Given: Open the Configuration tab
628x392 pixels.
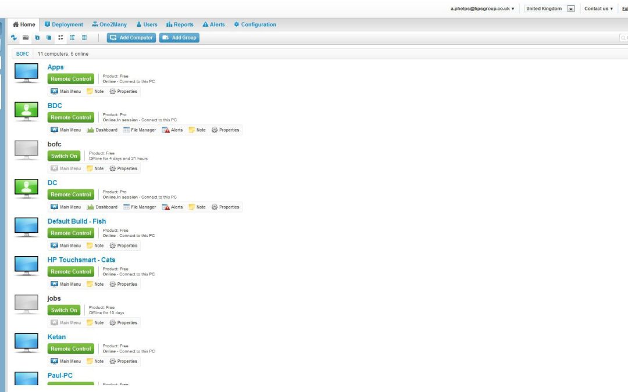Looking at the screenshot, I should tap(255, 24).
